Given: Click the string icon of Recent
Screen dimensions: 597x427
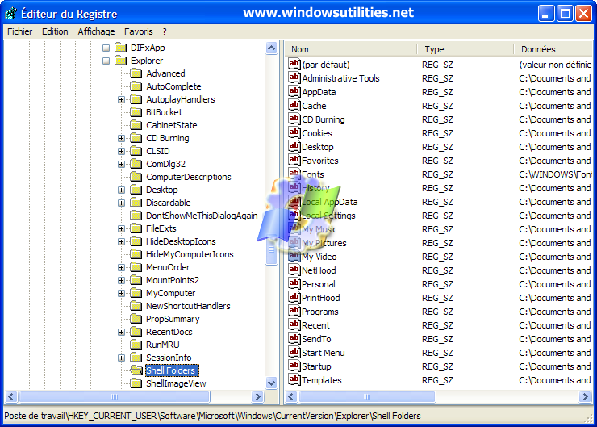Looking at the screenshot, I should [294, 325].
